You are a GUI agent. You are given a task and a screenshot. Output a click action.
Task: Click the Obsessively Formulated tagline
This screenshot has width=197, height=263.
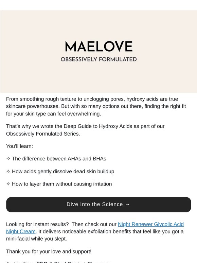point(99,59)
